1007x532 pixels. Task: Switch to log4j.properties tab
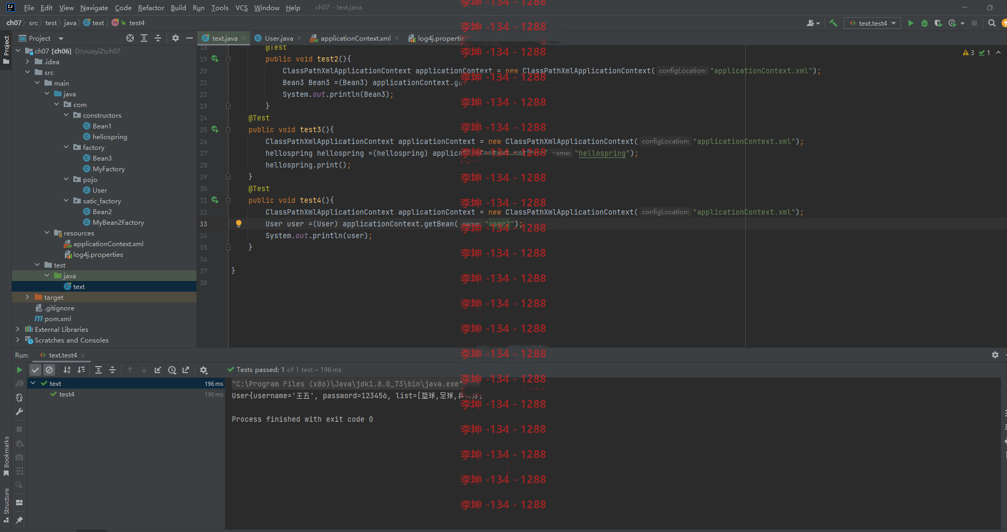(x=436, y=38)
